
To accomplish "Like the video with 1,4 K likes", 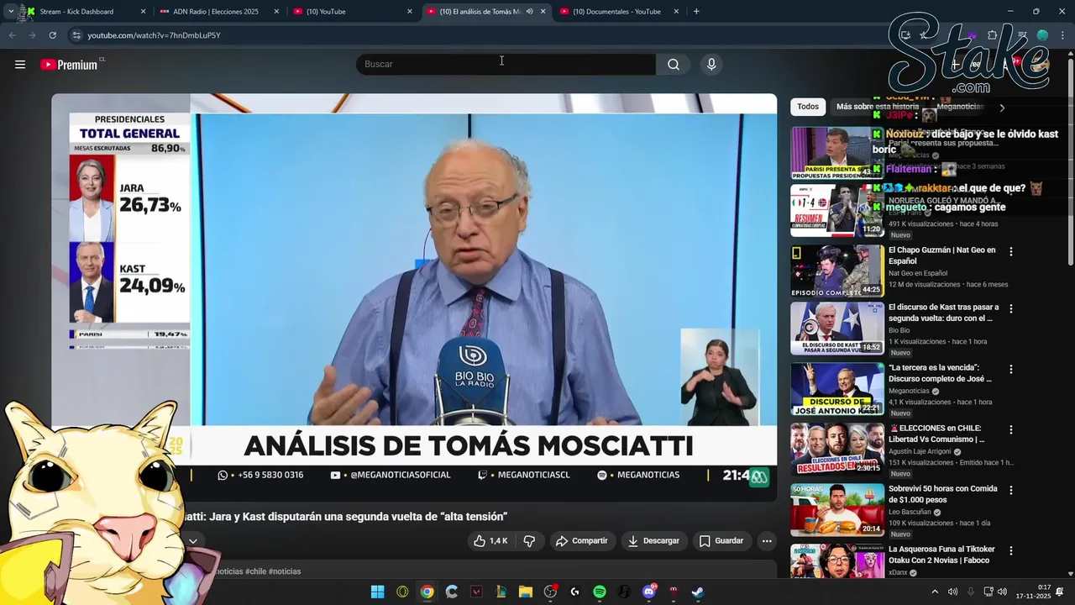I will (490, 541).
